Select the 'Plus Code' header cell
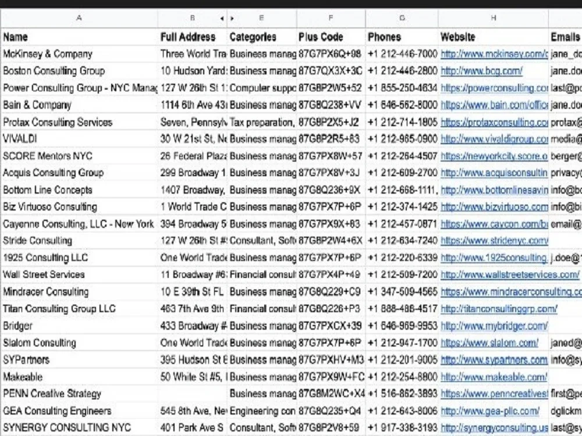Image resolution: width=582 pixels, height=436 pixels. pyautogui.click(x=331, y=37)
